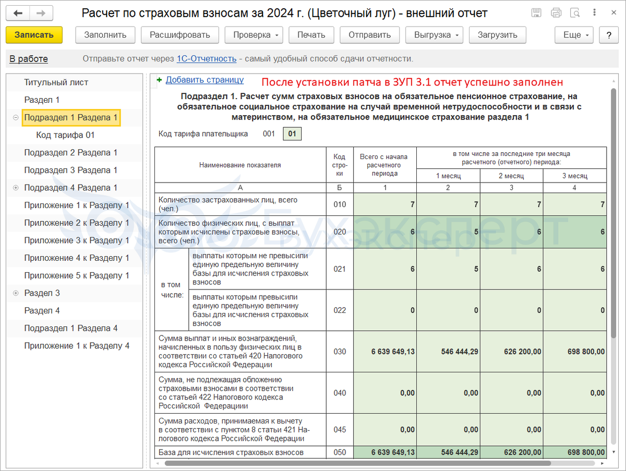Click scroll-right arrow of horizontal scrollbar
This screenshot has height=471, width=626.
tap(604, 463)
